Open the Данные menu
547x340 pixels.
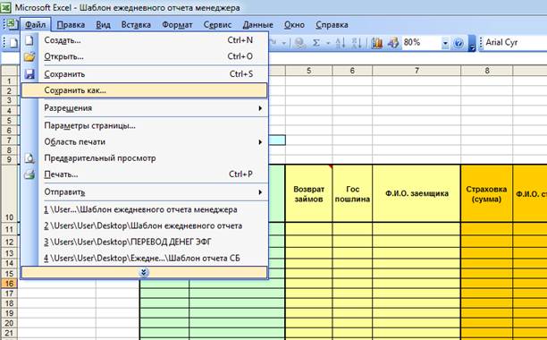(x=257, y=25)
